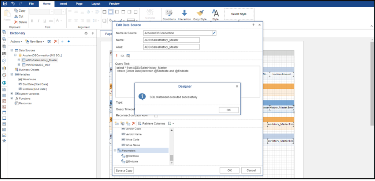Click the Name field with ADSvSalesHistory_Master

(x=171, y=40)
